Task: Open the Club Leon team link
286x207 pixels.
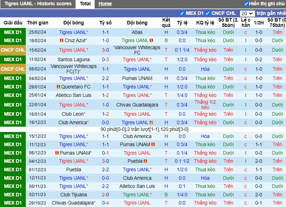Action: [73, 114]
